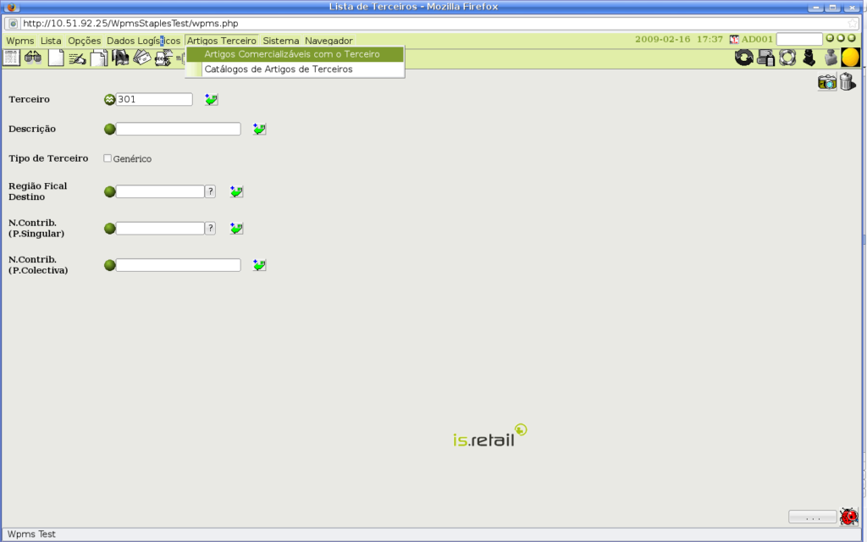This screenshot has height=542, width=867.
Task: Open the Sistema menu
Action: (281, 41)
